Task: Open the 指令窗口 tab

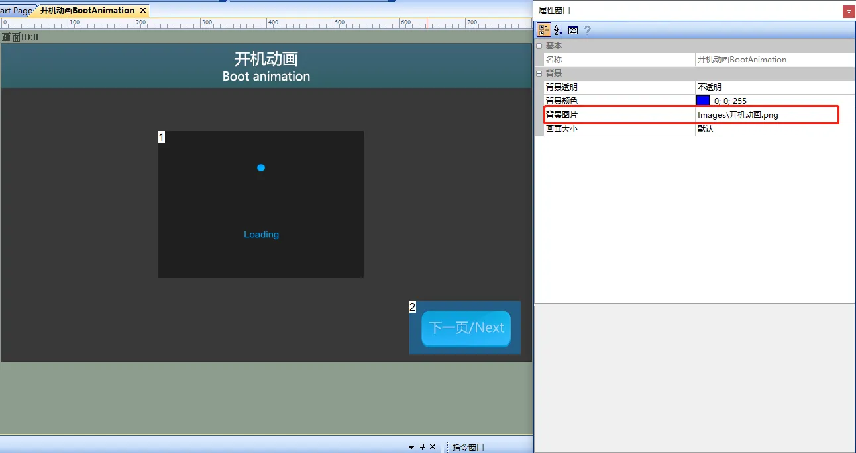Action: [468, 448]
